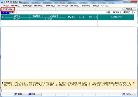Click the empty first table row

click(x=68, y=23)
